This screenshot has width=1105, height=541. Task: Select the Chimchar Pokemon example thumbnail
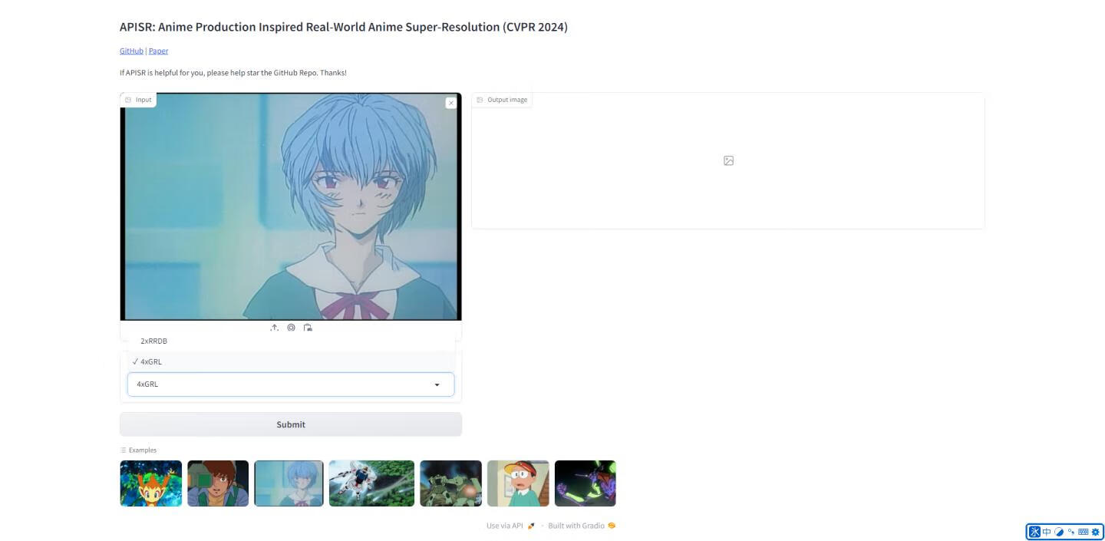[151, 483]
